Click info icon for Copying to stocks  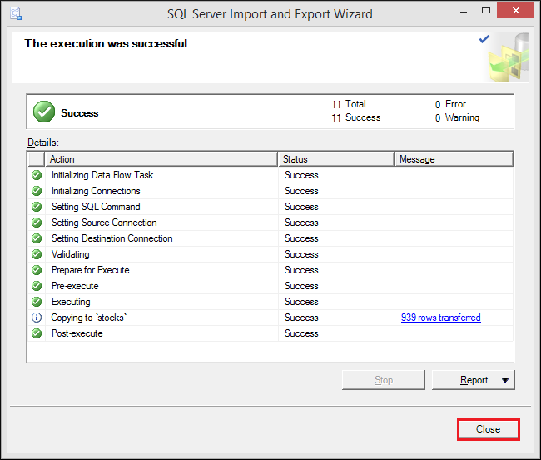pos(37,317)
